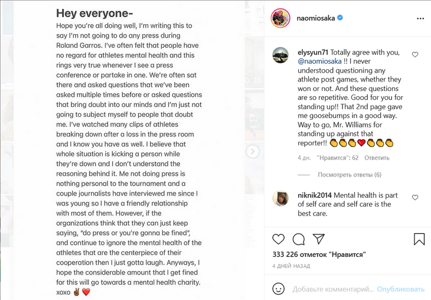This screenshot has width=431, height=300.
Task: Like the post with the heart icon
Action: (278, 239)
